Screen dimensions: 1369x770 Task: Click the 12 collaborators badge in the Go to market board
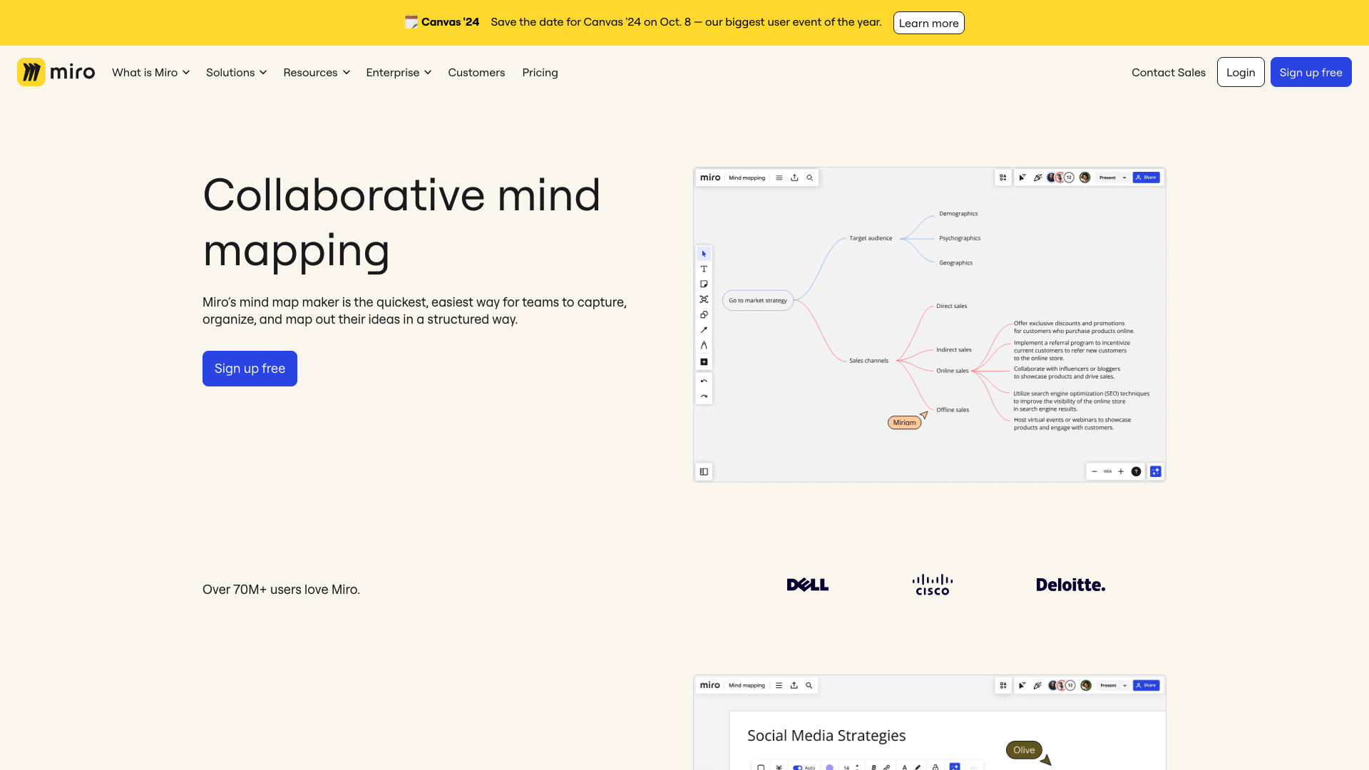point(1070,178)
